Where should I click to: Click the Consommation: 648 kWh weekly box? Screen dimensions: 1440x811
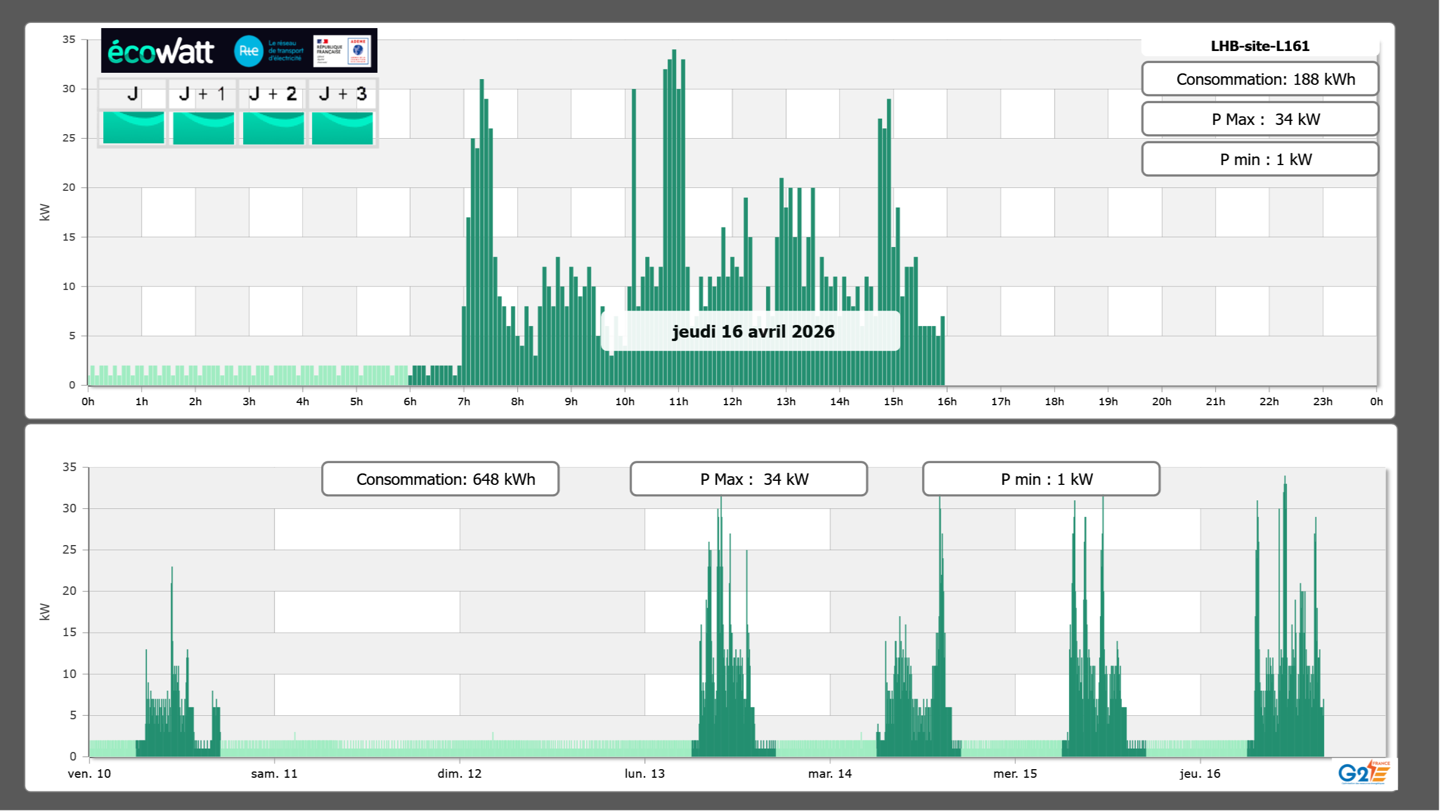point(440,479)
